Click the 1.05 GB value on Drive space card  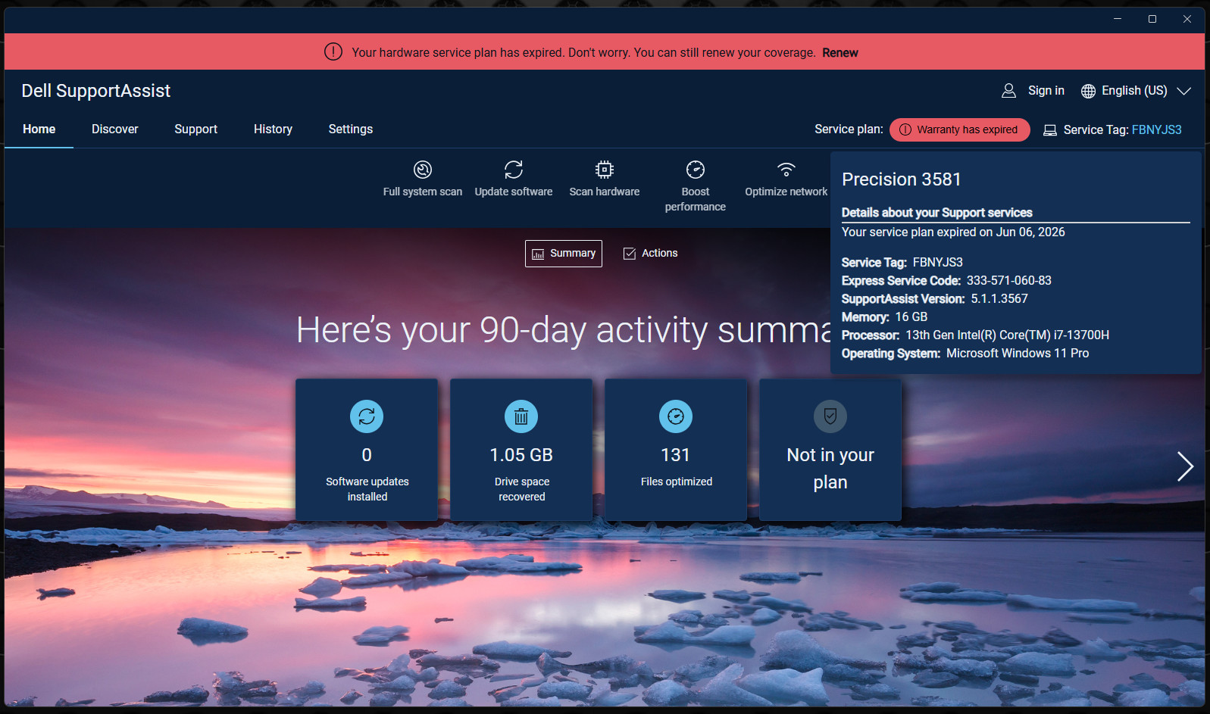pyautogui.click(x=521, y=455)
